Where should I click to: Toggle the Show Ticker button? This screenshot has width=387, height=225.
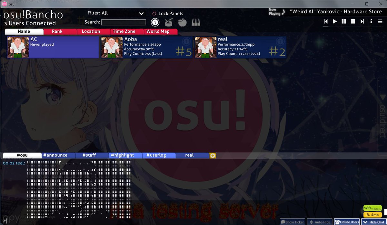(x=292, y=222)
